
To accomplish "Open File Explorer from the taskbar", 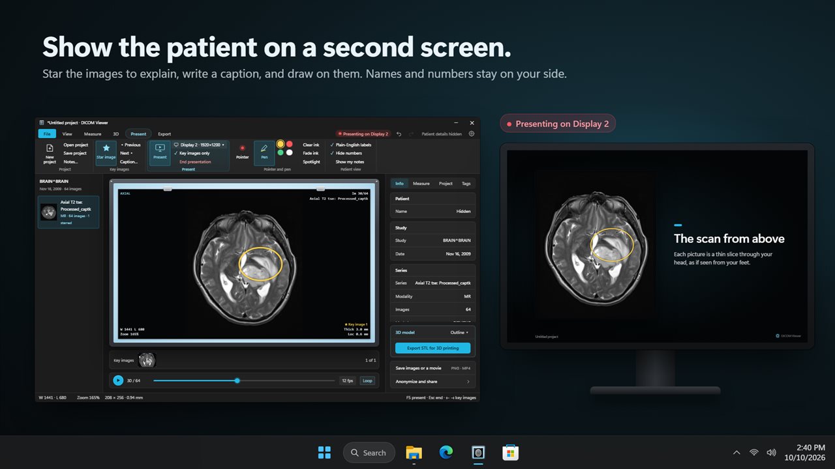I will coord(414,452).
